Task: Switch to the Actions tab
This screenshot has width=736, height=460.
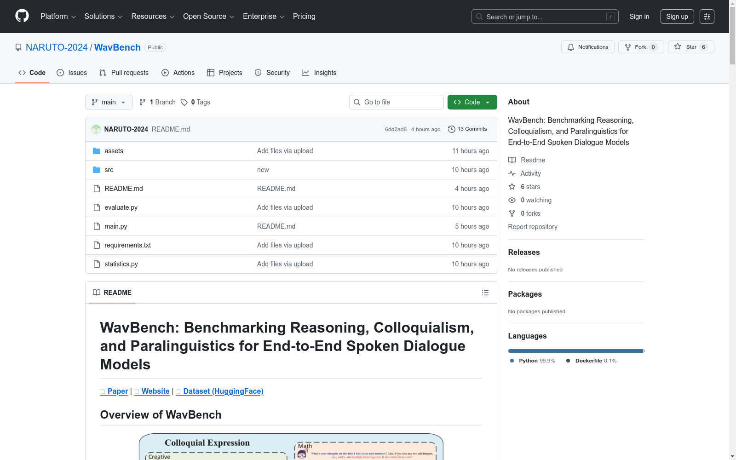Action: click(x=178, y=73)
